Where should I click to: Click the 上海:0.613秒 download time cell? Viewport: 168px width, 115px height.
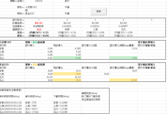(x=67, y=106)
